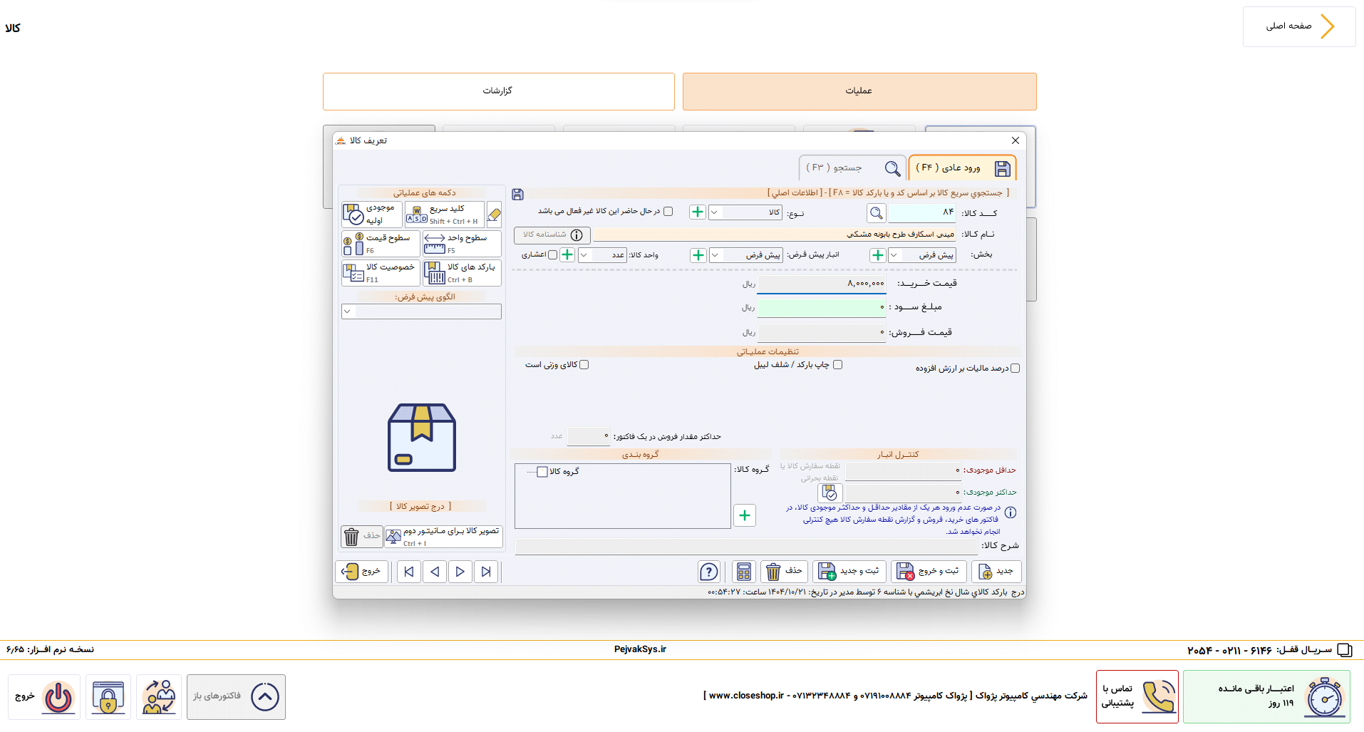
Task: Click the قیمت فروش sale price field
Action: (x=822, y=333)
